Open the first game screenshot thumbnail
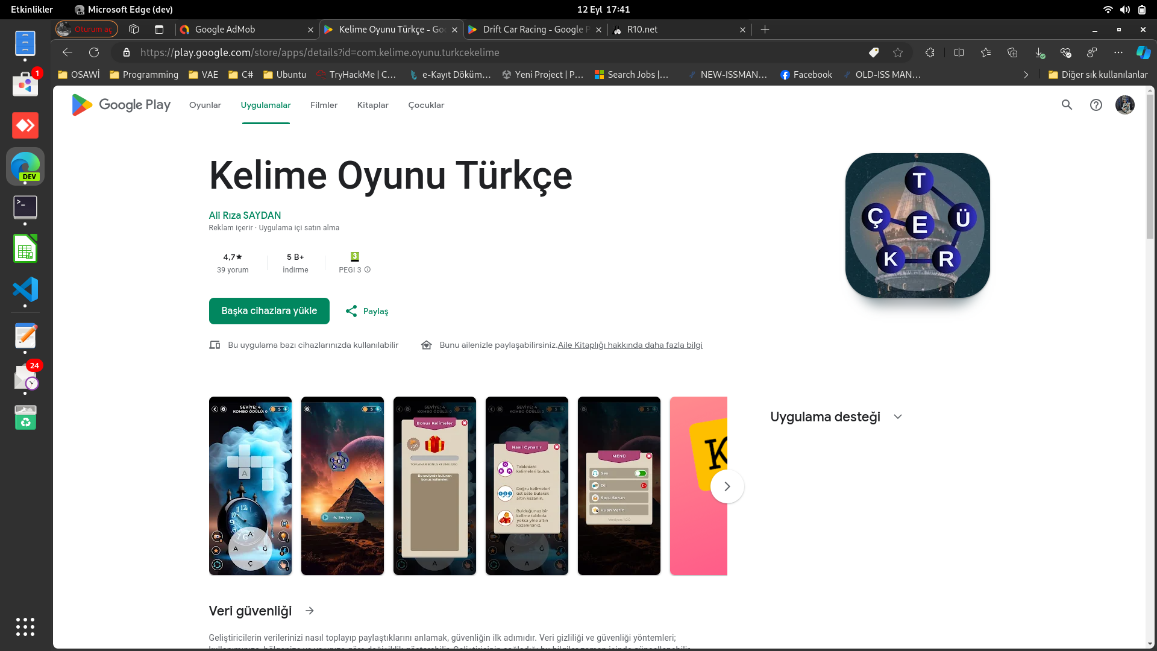The image size is (1157, 651). click(250, 486)
